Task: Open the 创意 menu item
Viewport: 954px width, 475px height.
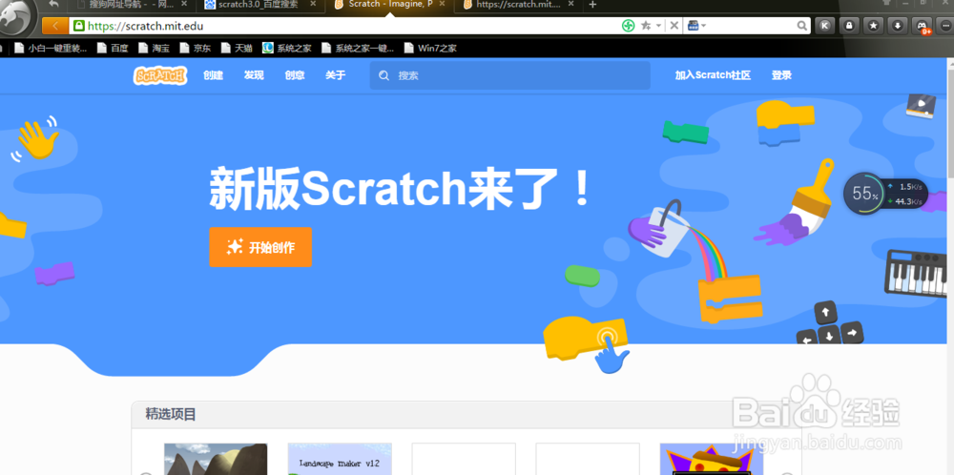Action: [295, 75]
